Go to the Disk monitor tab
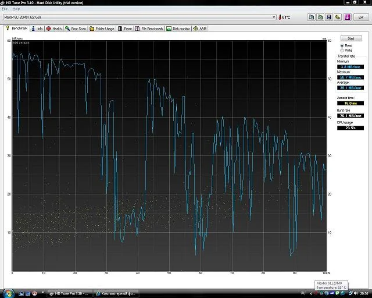 point(178,29)
